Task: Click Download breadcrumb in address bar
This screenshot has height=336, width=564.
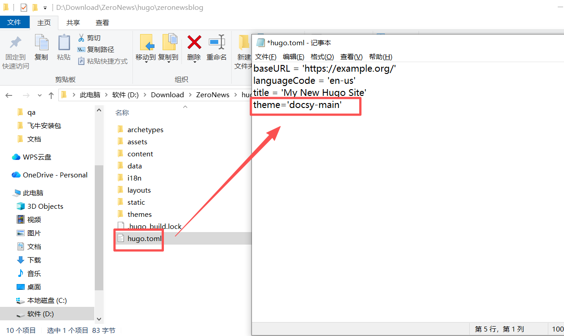Action: tap(167, 95)
